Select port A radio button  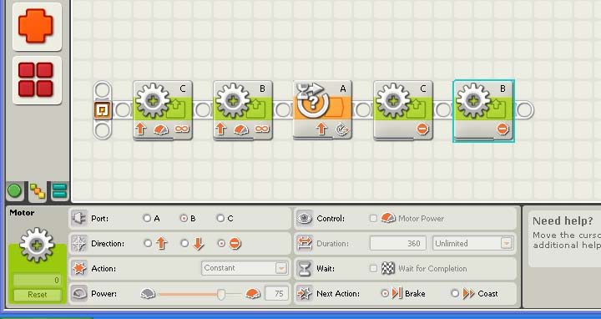tap(147, 218)
